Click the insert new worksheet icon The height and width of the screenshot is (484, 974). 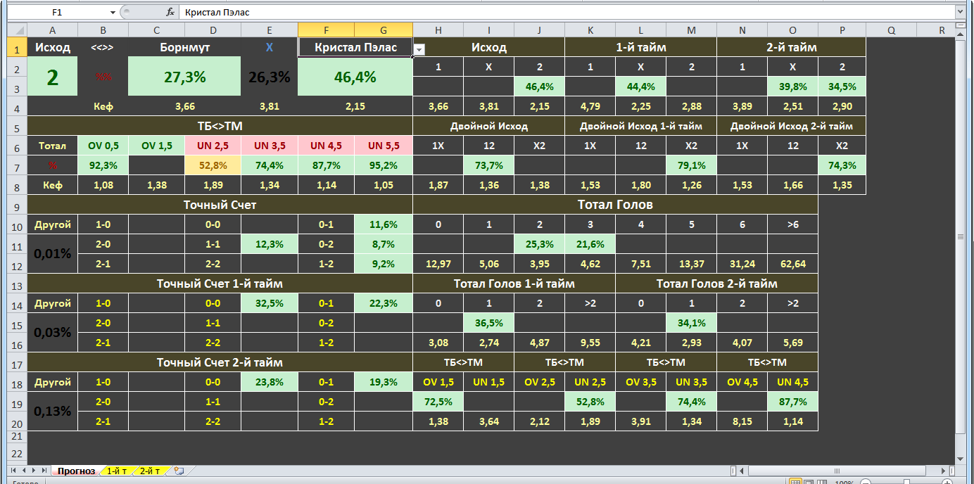point(179,471)
